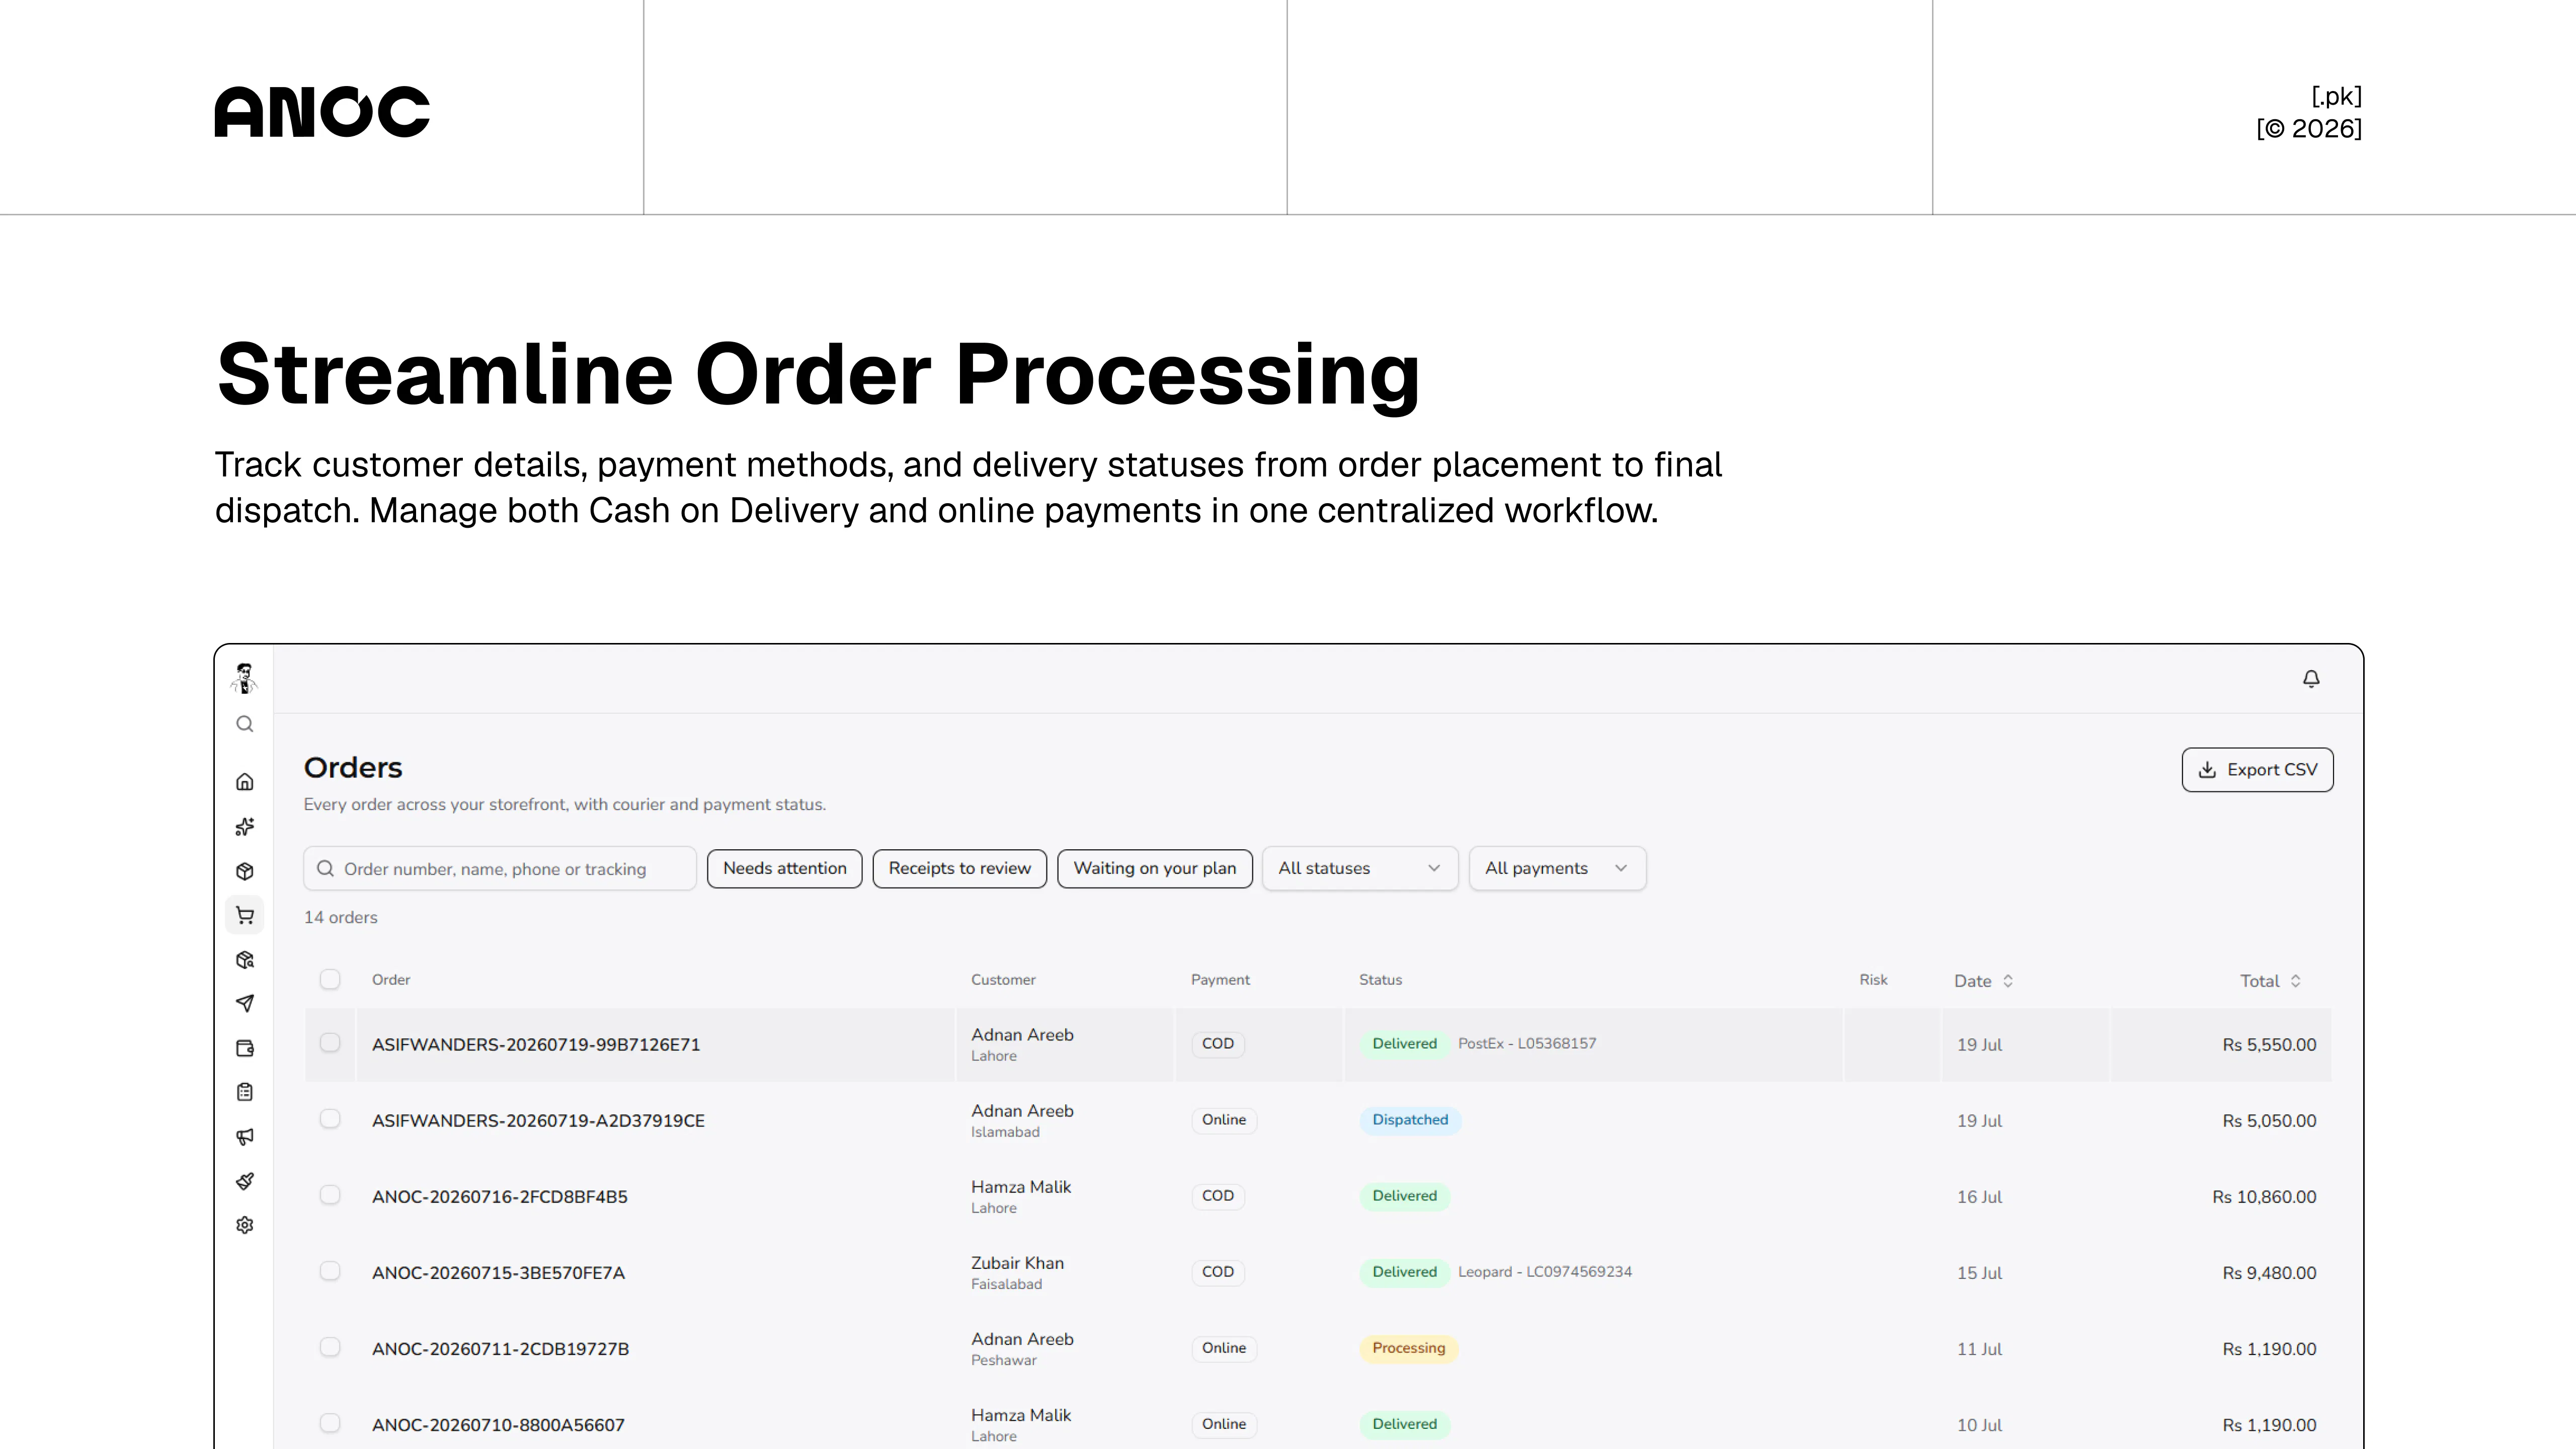The image size is (2576, 1449).
Task: Open the paintbrush design icon
Action: (x=245, y=1181)
